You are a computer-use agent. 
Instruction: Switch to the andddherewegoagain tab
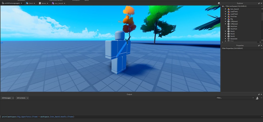tap(12, 3)
